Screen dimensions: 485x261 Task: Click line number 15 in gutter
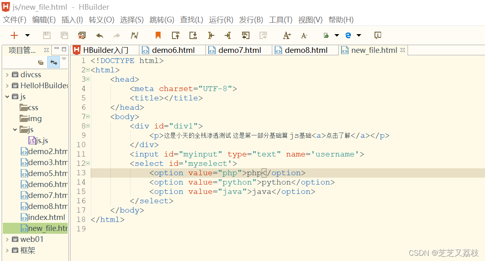pos(81,191)
